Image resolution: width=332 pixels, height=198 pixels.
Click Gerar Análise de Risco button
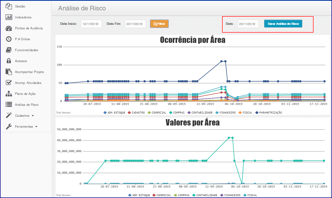point(283,24)
